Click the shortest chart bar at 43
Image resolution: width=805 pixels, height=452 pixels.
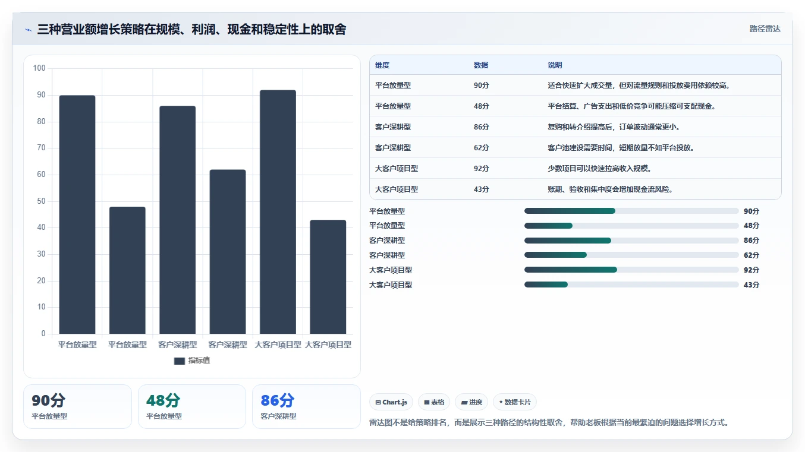point(328,277)
